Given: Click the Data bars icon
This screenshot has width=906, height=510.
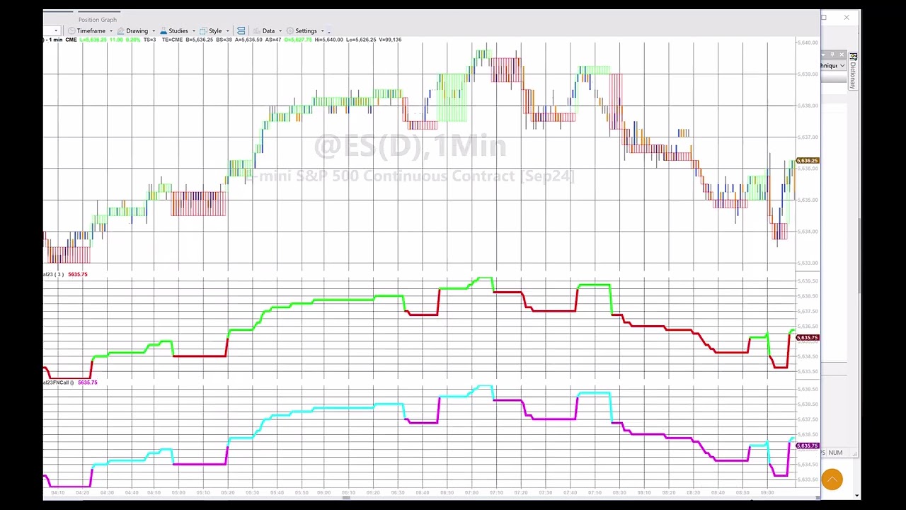Looking at the screenshot, I should (x=257, y=30).
